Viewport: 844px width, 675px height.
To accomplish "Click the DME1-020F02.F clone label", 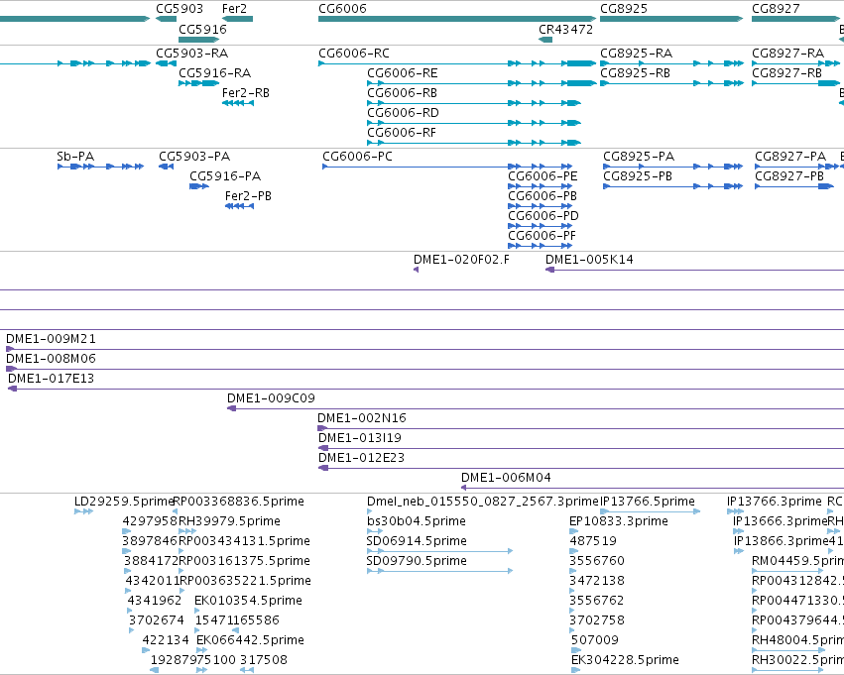I will click(461, 260).
